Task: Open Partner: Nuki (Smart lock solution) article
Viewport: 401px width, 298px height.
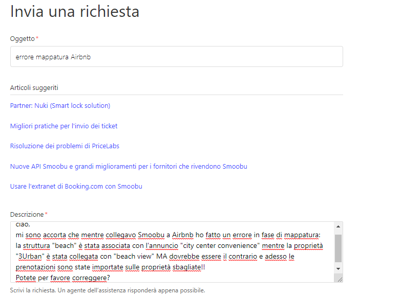Action: pyautogui.click(x=60, y=105)
